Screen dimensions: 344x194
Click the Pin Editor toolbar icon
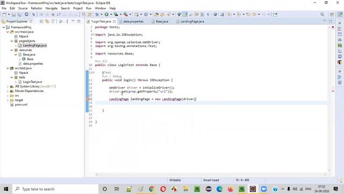click(x=275, y=15)
